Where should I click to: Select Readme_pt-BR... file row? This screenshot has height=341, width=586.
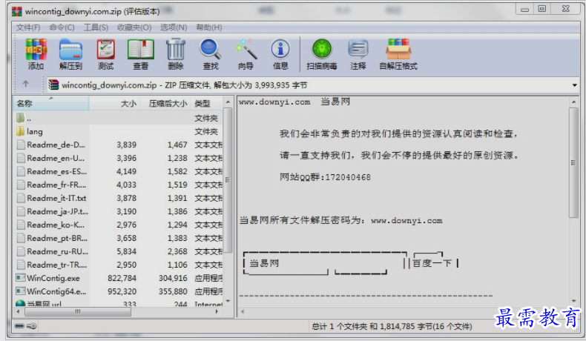click(x=119, y=238)
